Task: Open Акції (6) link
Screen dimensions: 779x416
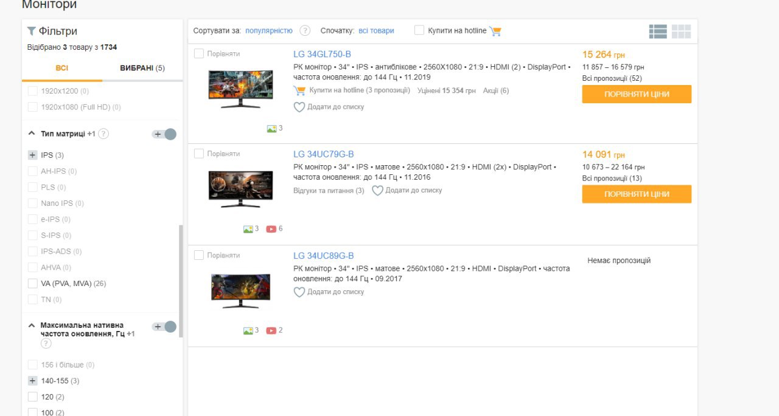Action: [496, 90]
